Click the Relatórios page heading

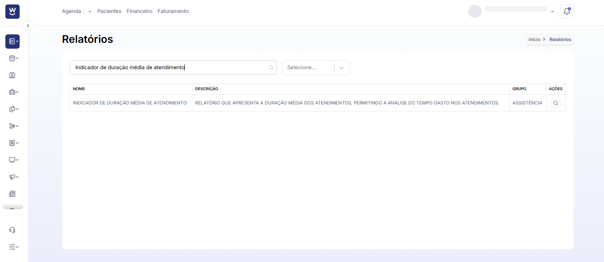tap(87, 39)
